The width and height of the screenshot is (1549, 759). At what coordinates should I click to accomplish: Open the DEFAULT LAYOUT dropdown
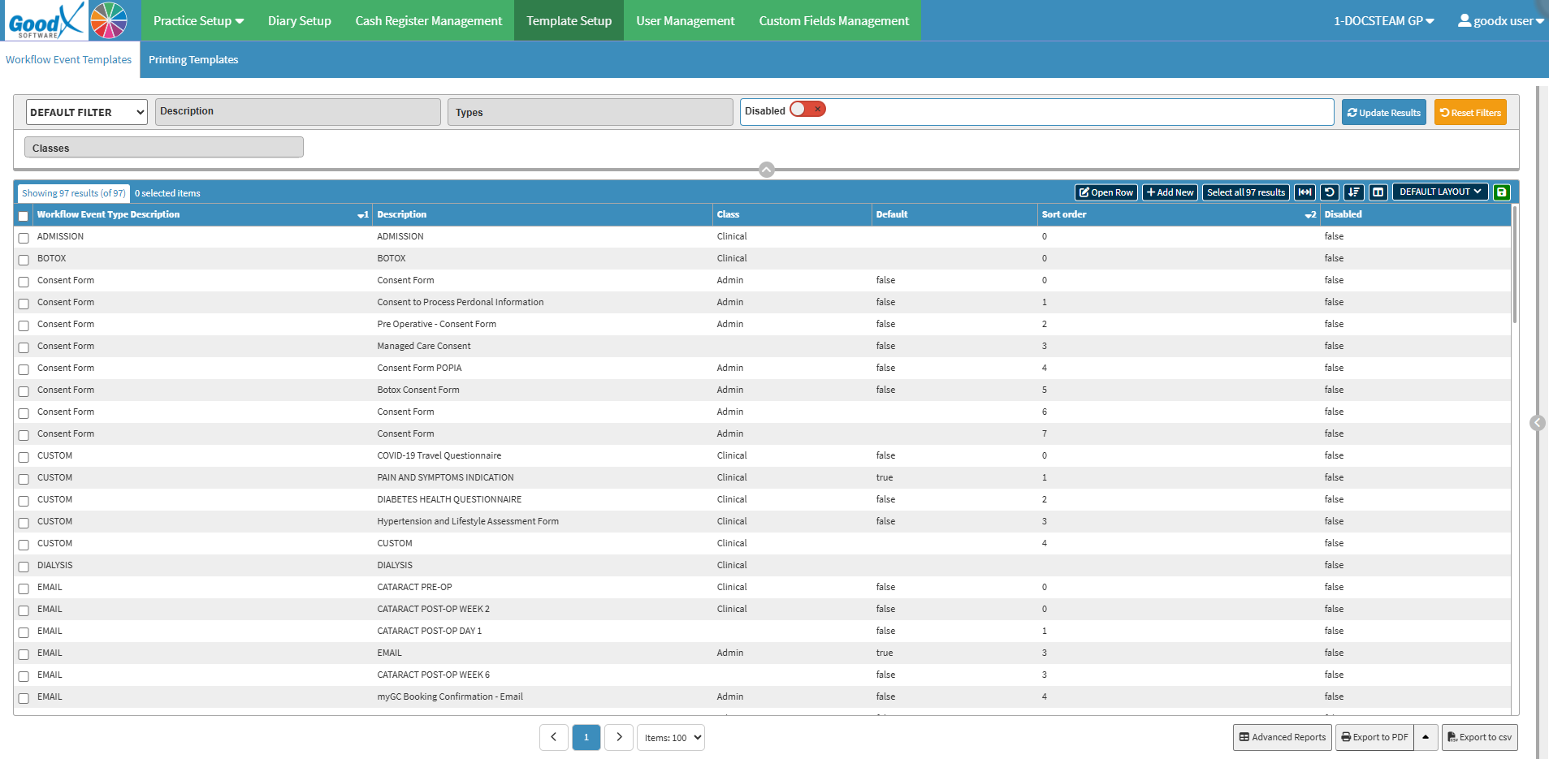(1440, 192)
